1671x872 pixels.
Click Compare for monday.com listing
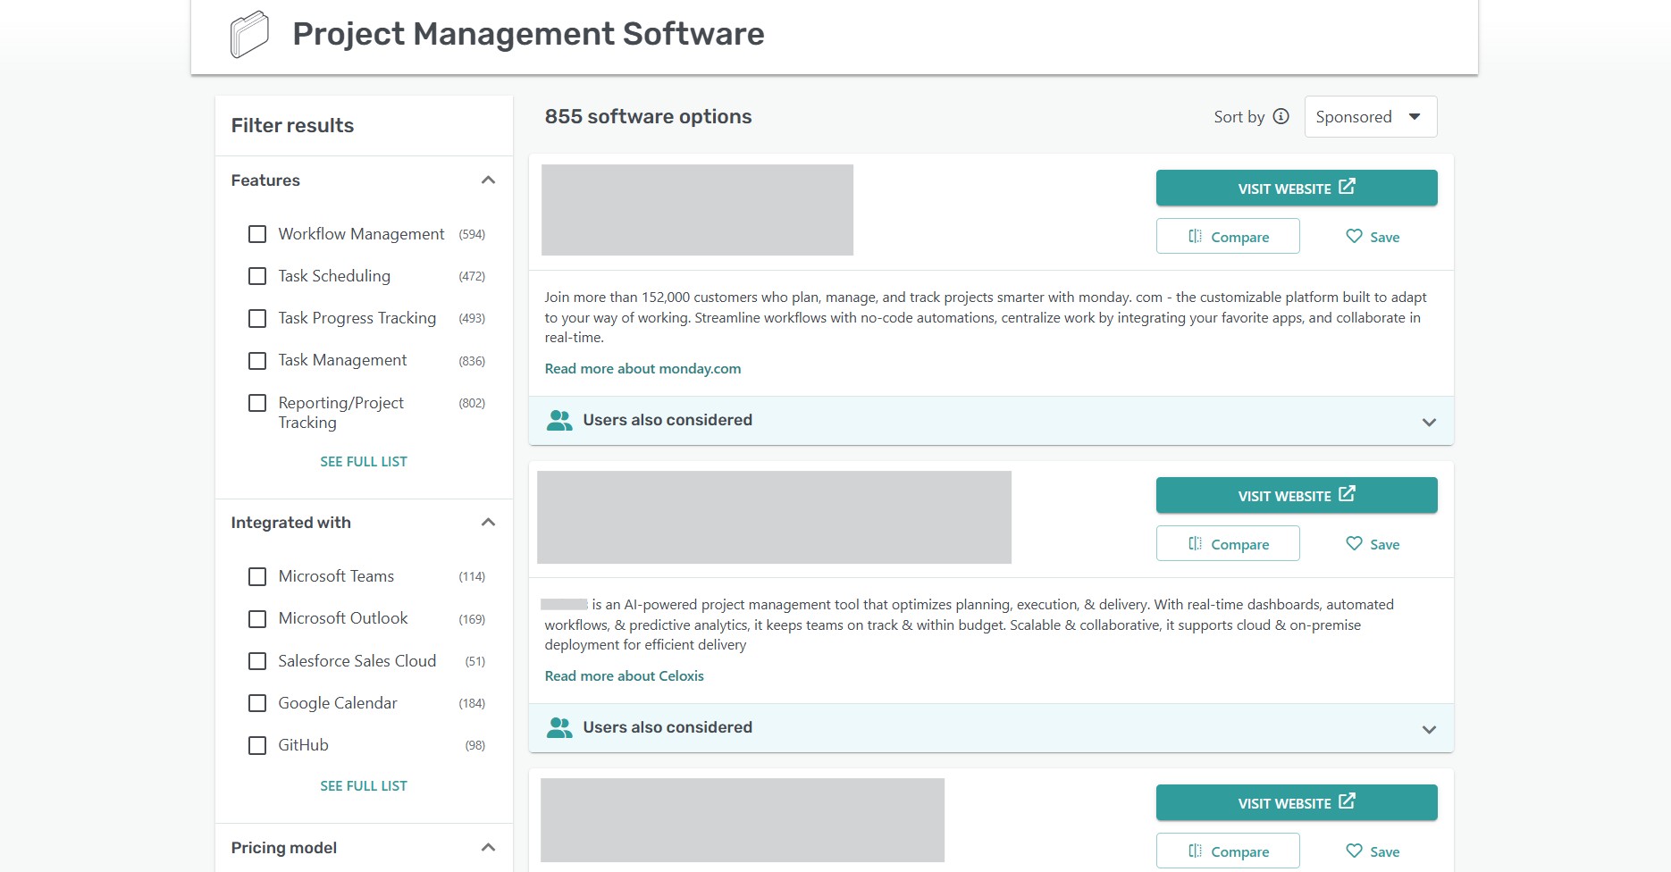[1228, 236]
